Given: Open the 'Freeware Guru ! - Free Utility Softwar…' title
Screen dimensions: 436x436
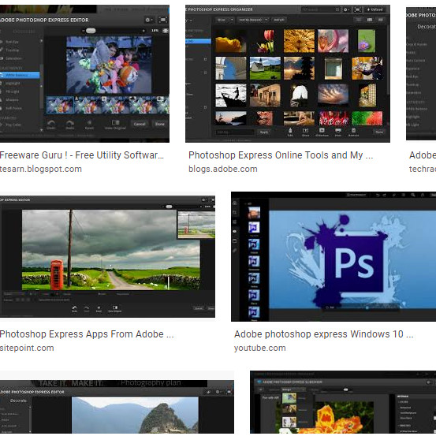Looking at the screenshot, I should coord(82,155).
